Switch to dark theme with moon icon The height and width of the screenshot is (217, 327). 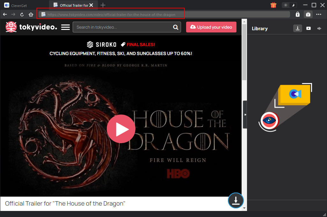click(x=293, y=5)
